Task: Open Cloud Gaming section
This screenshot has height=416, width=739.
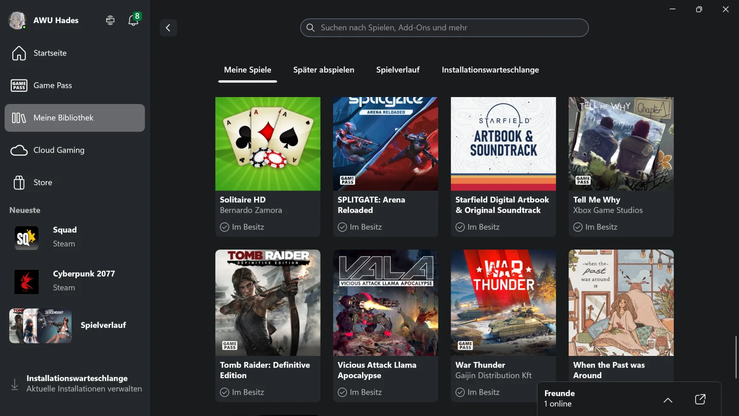Action: 75,150
